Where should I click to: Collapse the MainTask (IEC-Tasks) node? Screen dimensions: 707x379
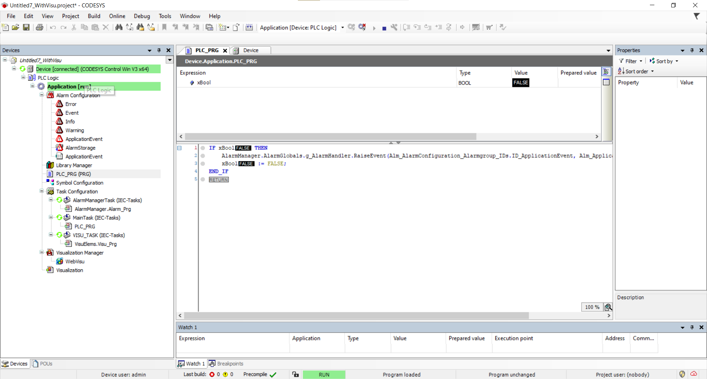coord(51,217)
